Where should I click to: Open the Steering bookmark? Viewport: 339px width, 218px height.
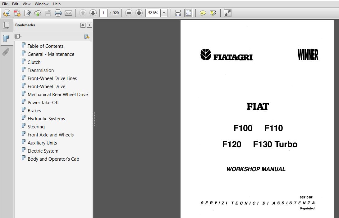click(x=36, y=127)
